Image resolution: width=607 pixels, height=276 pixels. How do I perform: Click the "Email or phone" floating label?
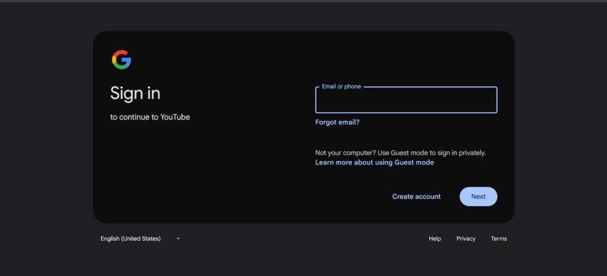click(341, 86)
